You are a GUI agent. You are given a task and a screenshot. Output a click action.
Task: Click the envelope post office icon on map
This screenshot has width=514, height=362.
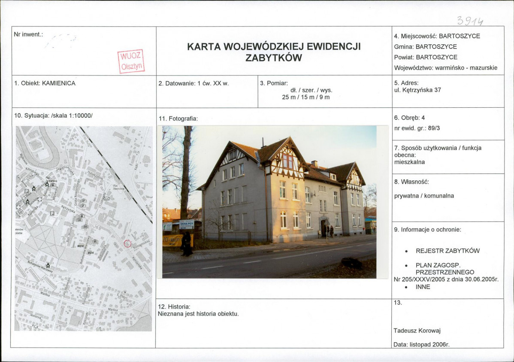pos(106,198)
